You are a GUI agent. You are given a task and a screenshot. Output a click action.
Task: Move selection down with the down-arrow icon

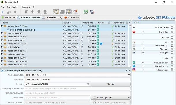pos(39,12)
